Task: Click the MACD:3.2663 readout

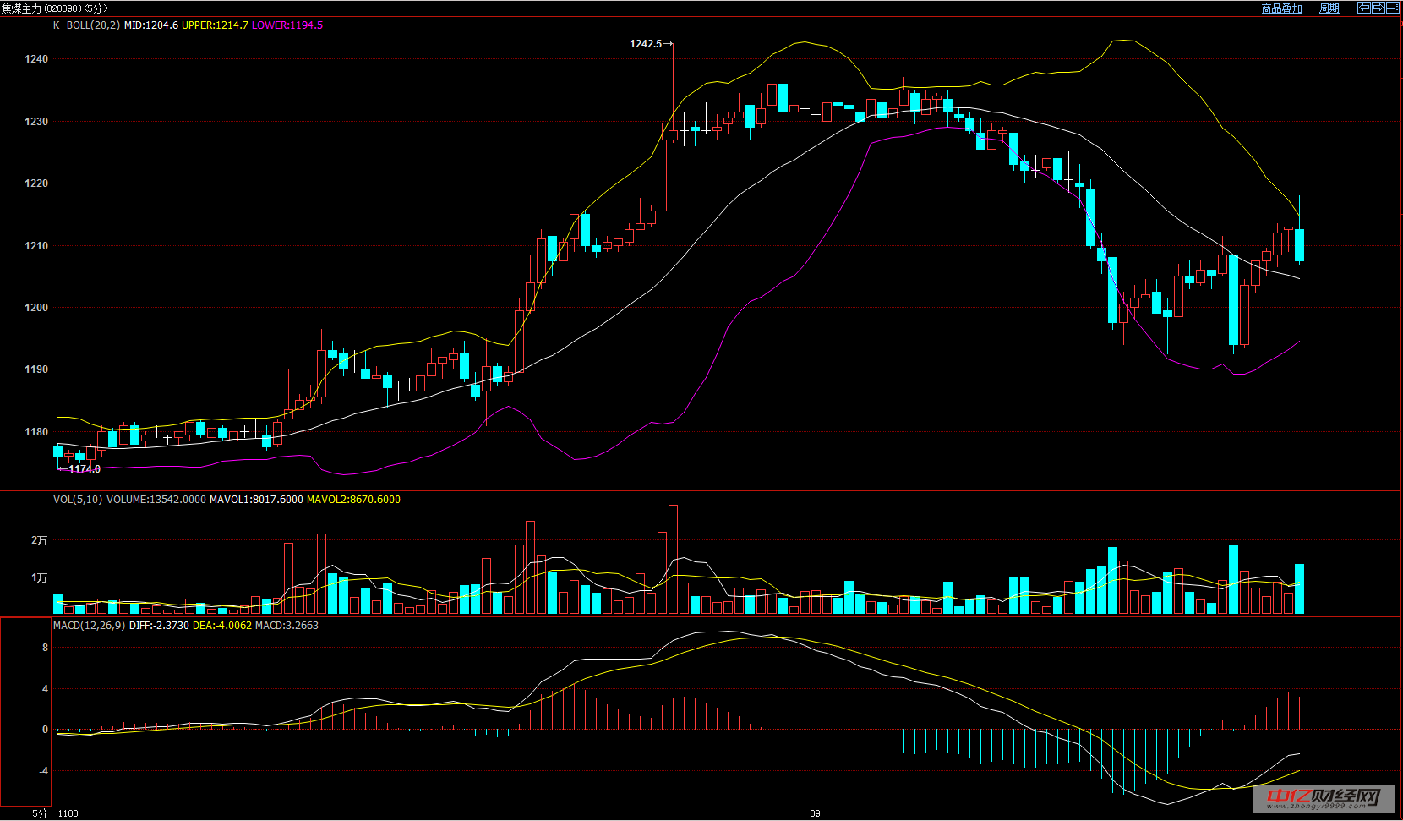Action: point(287,626)
